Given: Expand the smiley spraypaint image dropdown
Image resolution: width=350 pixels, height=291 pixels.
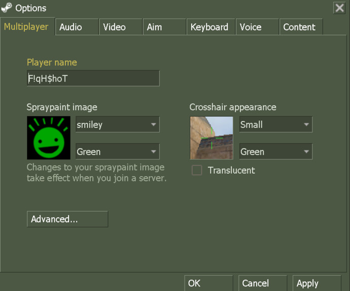Looking at the screenshot, I should pos(117,124).
